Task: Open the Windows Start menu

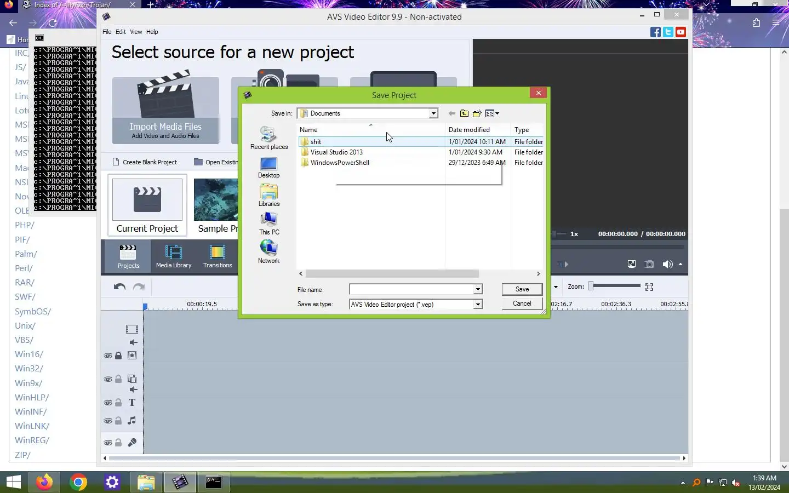Action: [13, 482]
